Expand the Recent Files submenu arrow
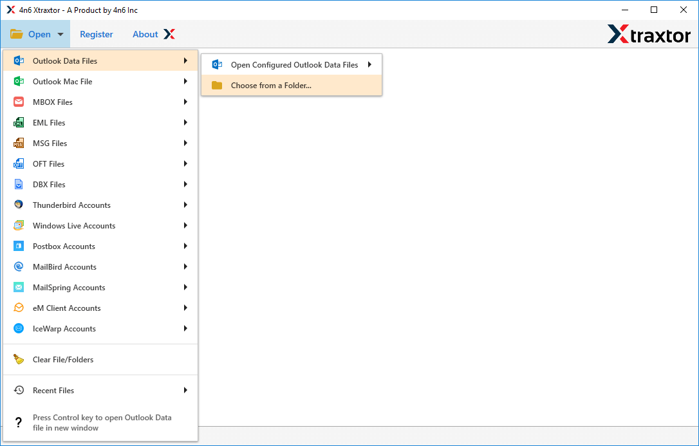Image resolution: width=699 pixels, height=446 pixels. [x=185, y=390]
